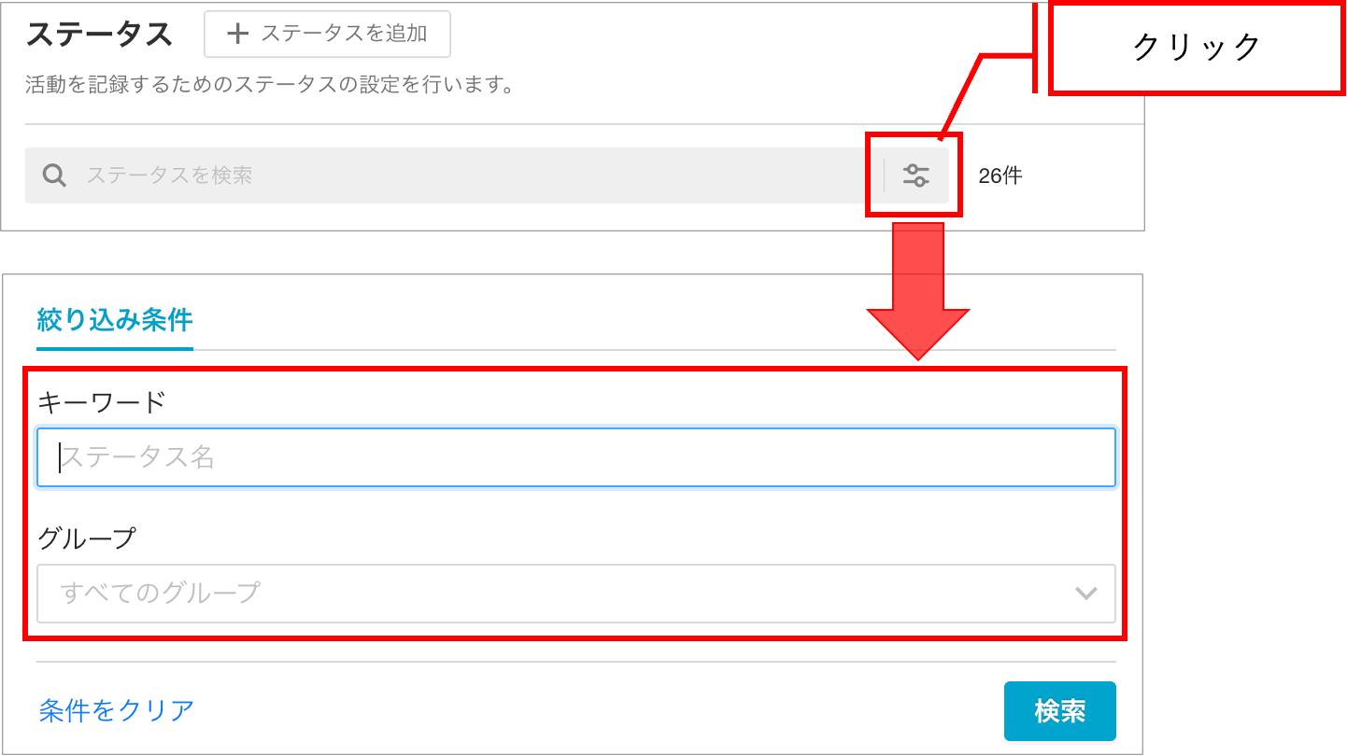1347x756 pixels.
Task: Click the キーワード field label
Action: (x=101, y=402)
